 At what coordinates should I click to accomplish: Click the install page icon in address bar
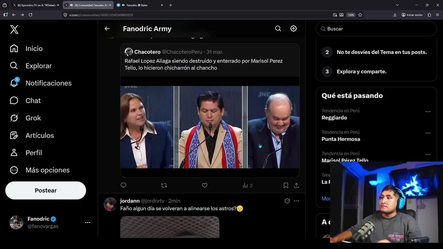pyautogui.click(x=342, y=15)
